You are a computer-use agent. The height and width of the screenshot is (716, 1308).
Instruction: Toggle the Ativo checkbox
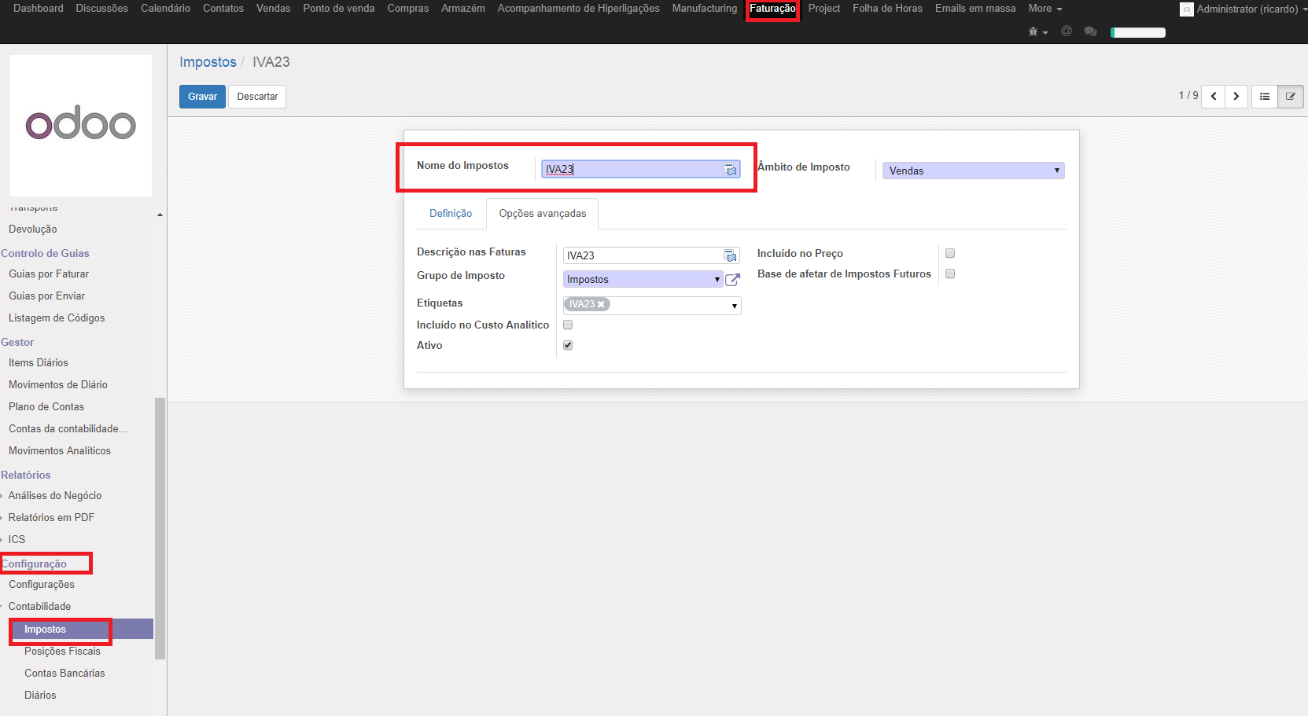pos(568,345)
